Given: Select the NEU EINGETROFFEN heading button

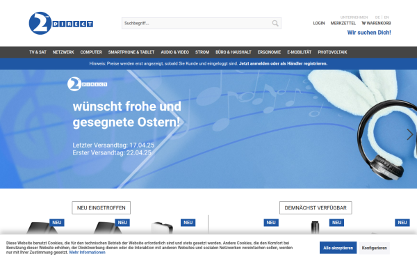Looking at the screenshot, I should pyautogui.click(x=101, y=207).
